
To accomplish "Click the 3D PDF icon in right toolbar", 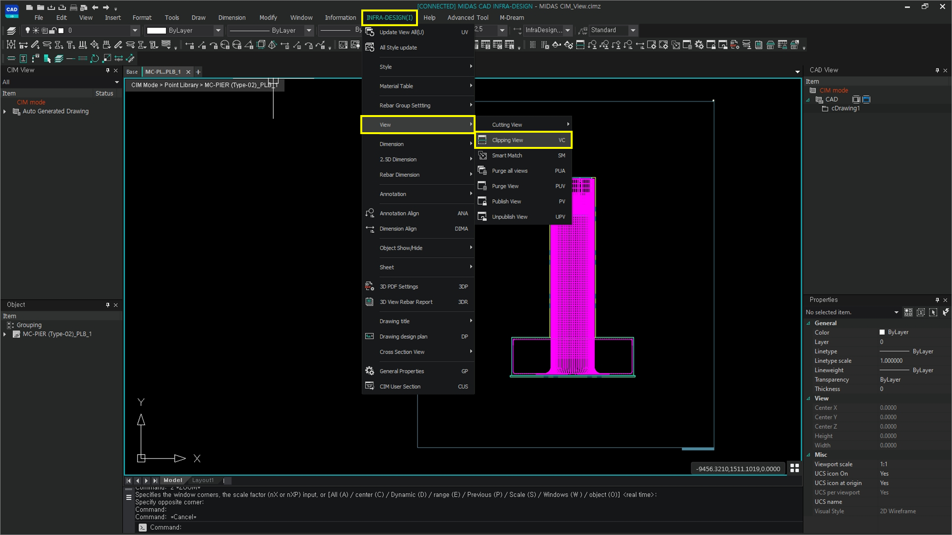I will click(x=734, y=45).
